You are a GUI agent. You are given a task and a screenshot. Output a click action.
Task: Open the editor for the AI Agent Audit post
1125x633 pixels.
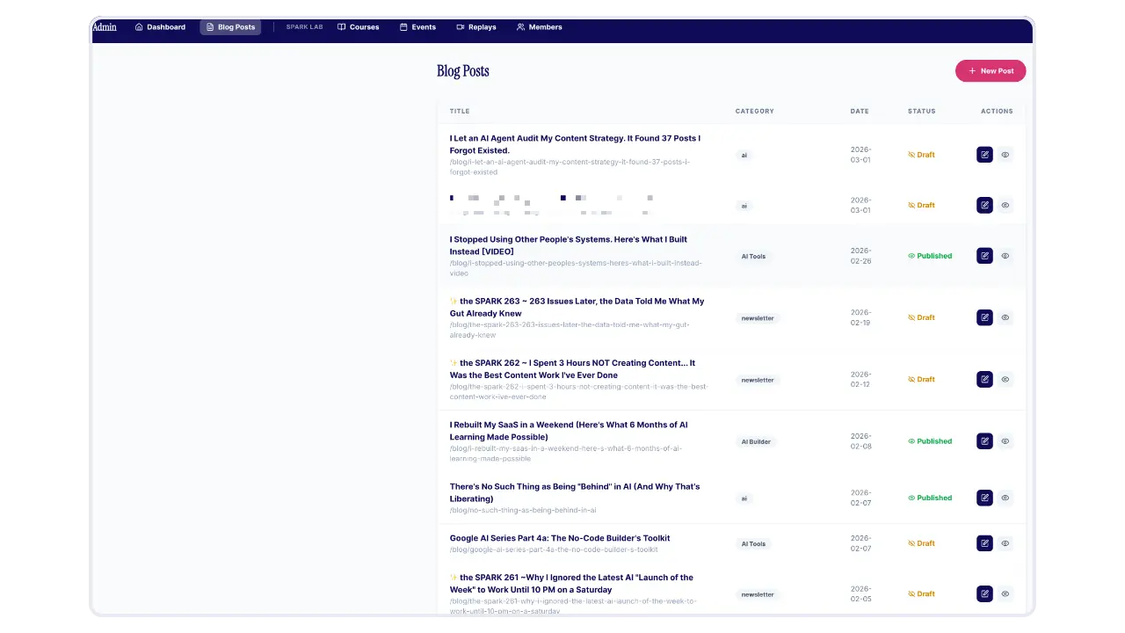click(984, 155)
